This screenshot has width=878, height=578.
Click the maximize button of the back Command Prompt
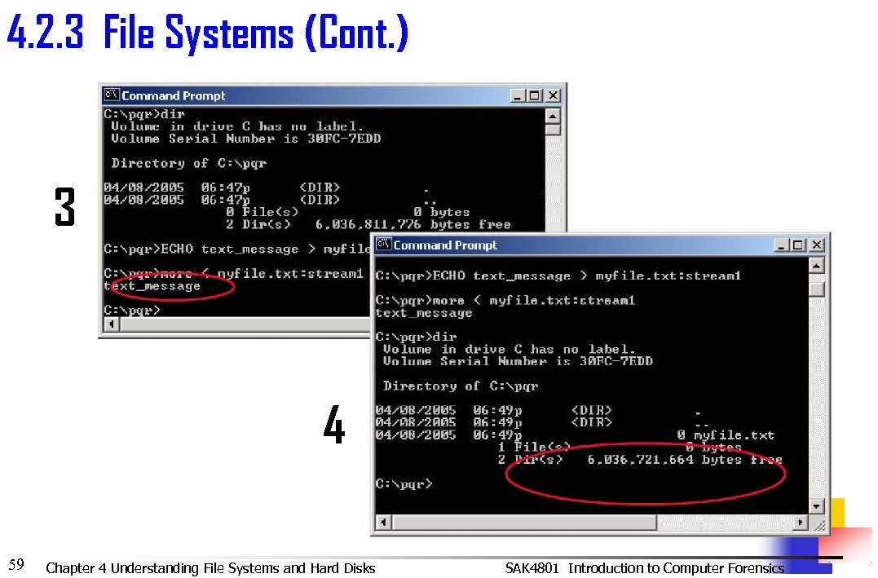coord(535,95)
